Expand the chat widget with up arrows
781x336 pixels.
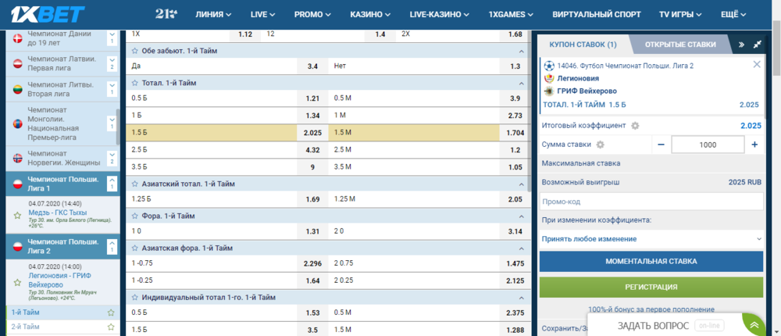[754, 326]
